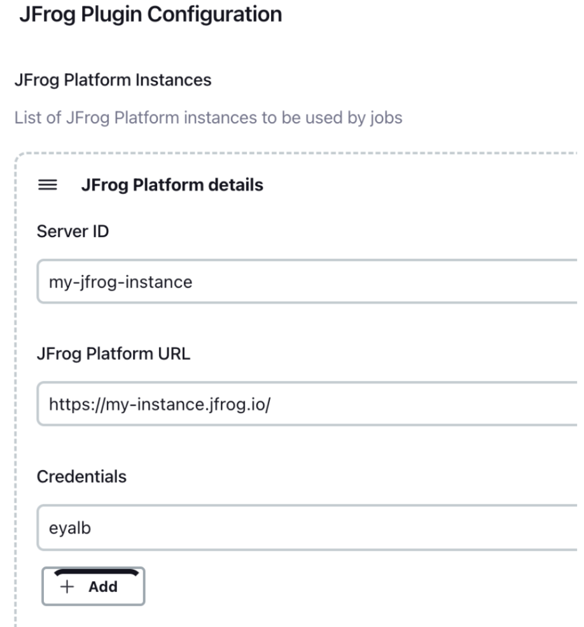
Task: Place cursor in my-jfrog-instance text
Action: 121,281
